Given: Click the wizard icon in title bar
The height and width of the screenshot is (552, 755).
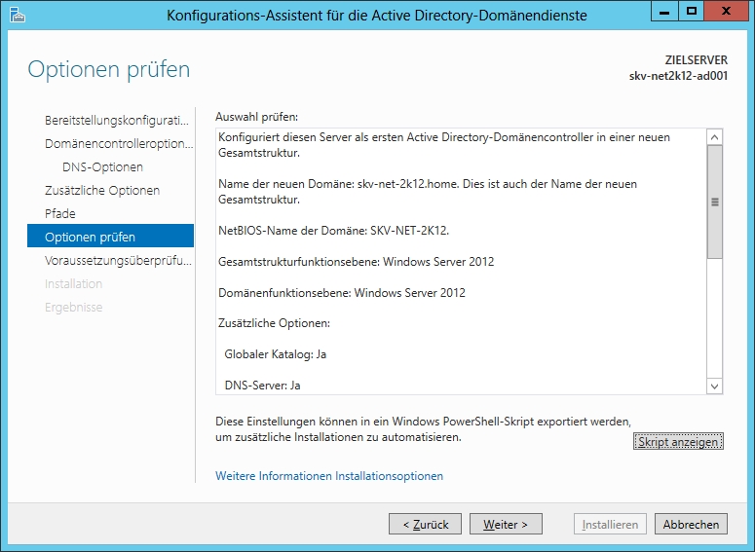Looking at the screenshot, I should click(16, 15).
